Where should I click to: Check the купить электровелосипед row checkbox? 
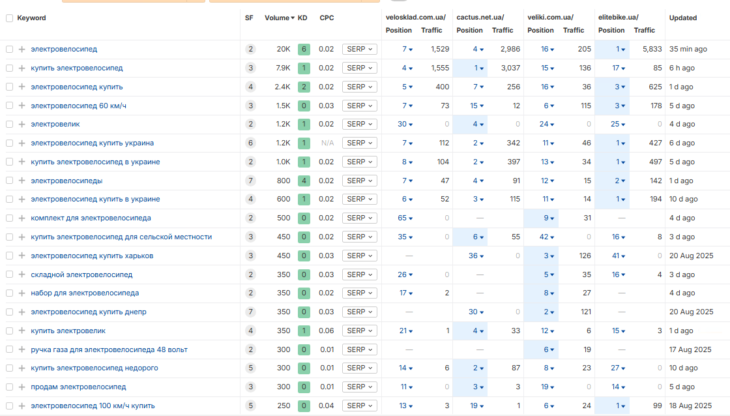[9, 68]
